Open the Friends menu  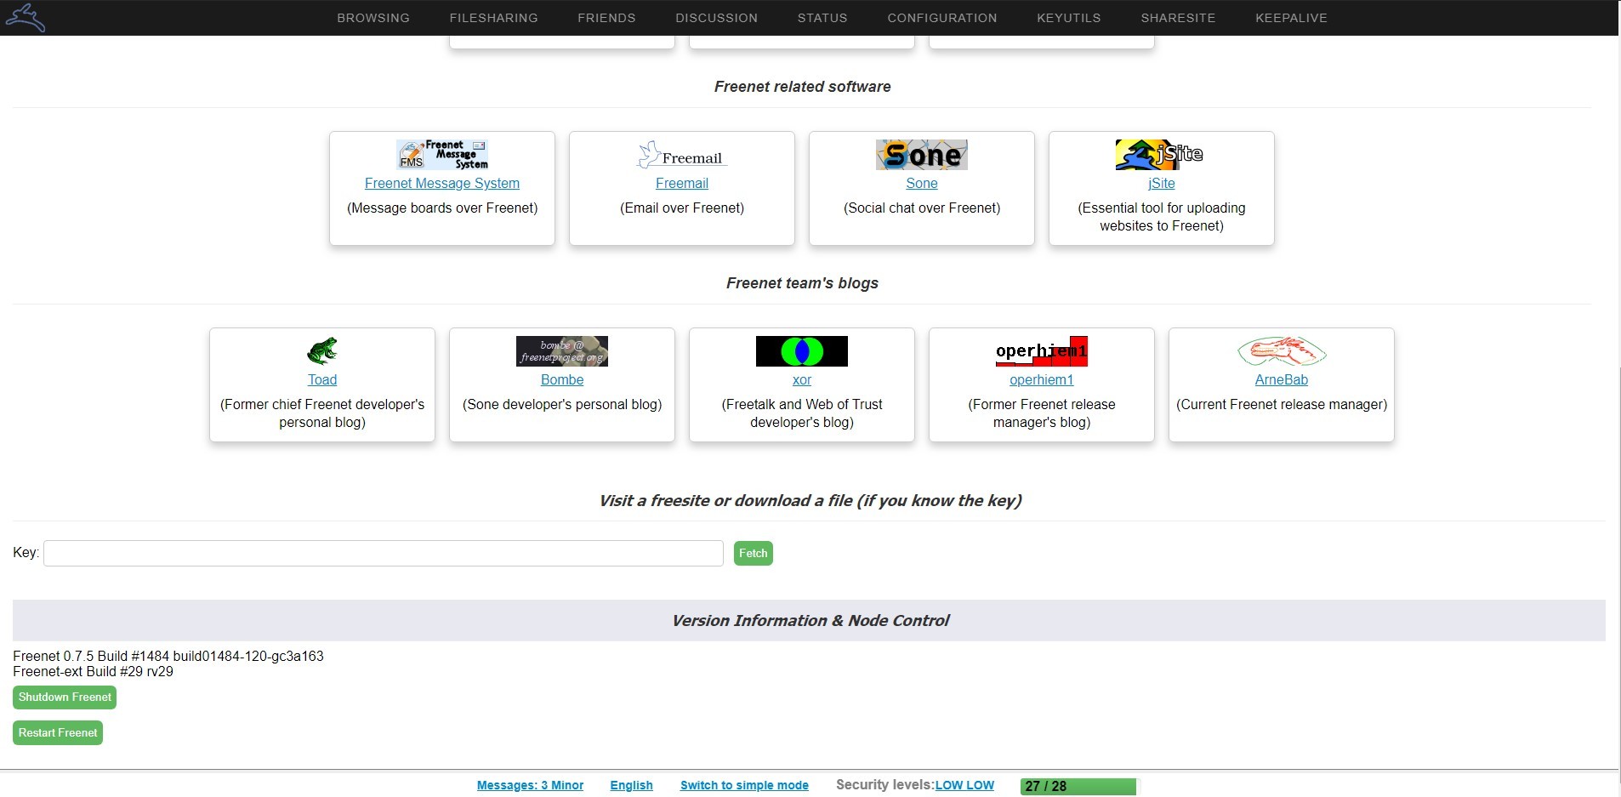606,18
